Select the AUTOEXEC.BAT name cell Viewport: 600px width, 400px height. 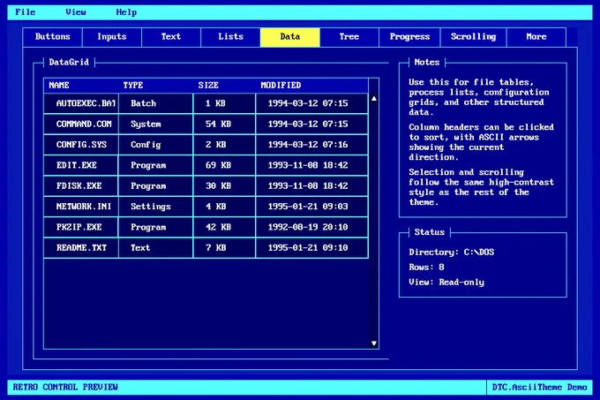[81, 103]
